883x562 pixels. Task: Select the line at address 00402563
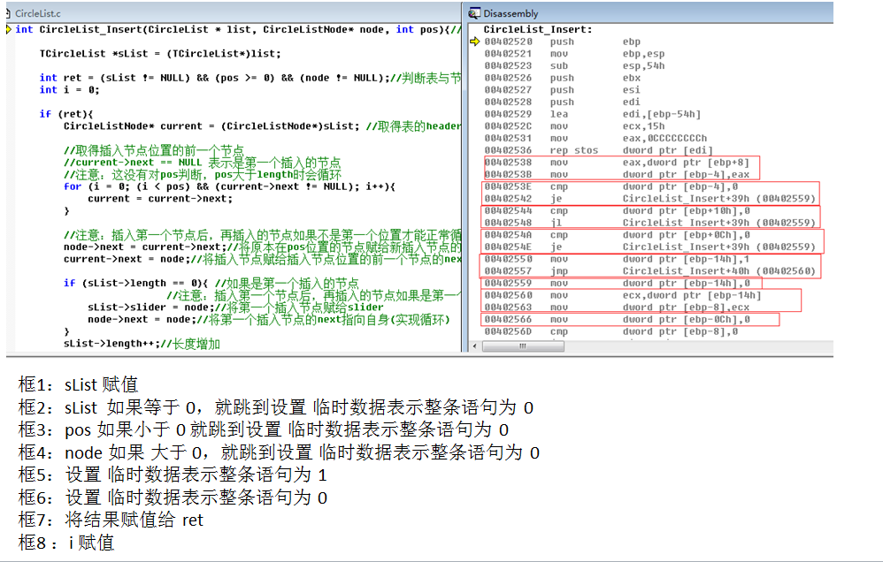(x=617, y=308)
